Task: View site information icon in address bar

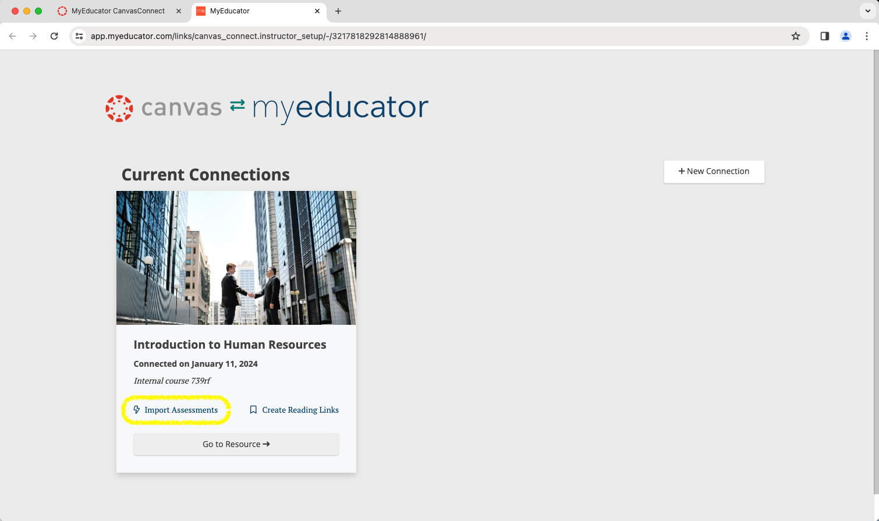Action: pos(80,36)
